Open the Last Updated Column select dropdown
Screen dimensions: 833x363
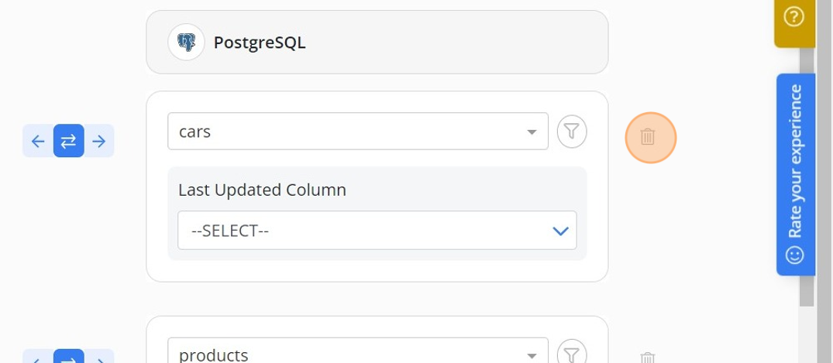377,231
